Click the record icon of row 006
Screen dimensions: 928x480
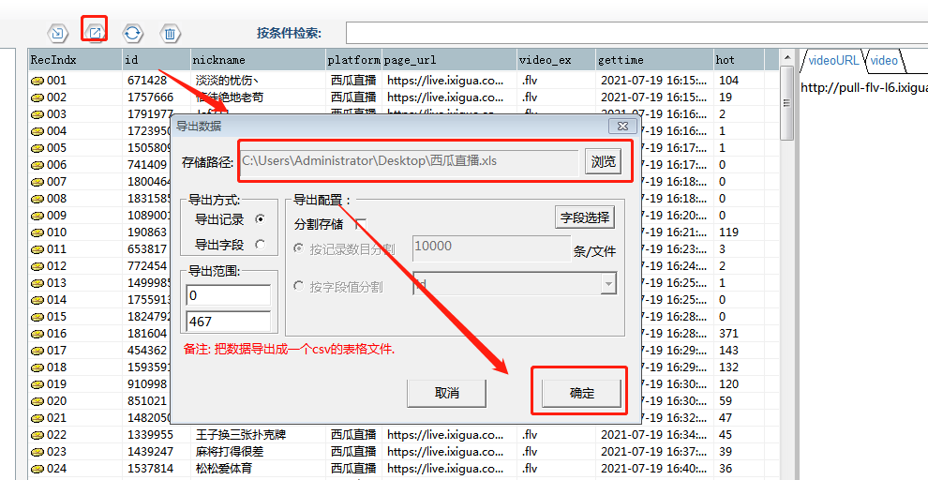pos(37,165)
